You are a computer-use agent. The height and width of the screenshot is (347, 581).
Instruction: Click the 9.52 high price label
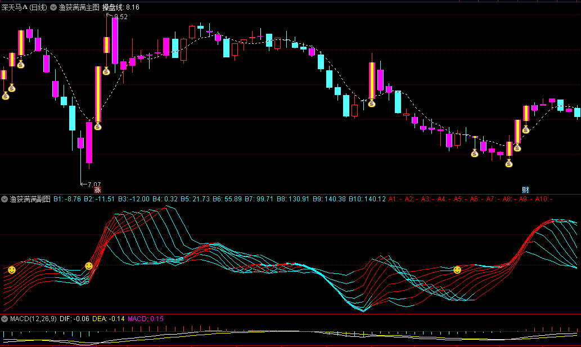click(x=121, y=17)
